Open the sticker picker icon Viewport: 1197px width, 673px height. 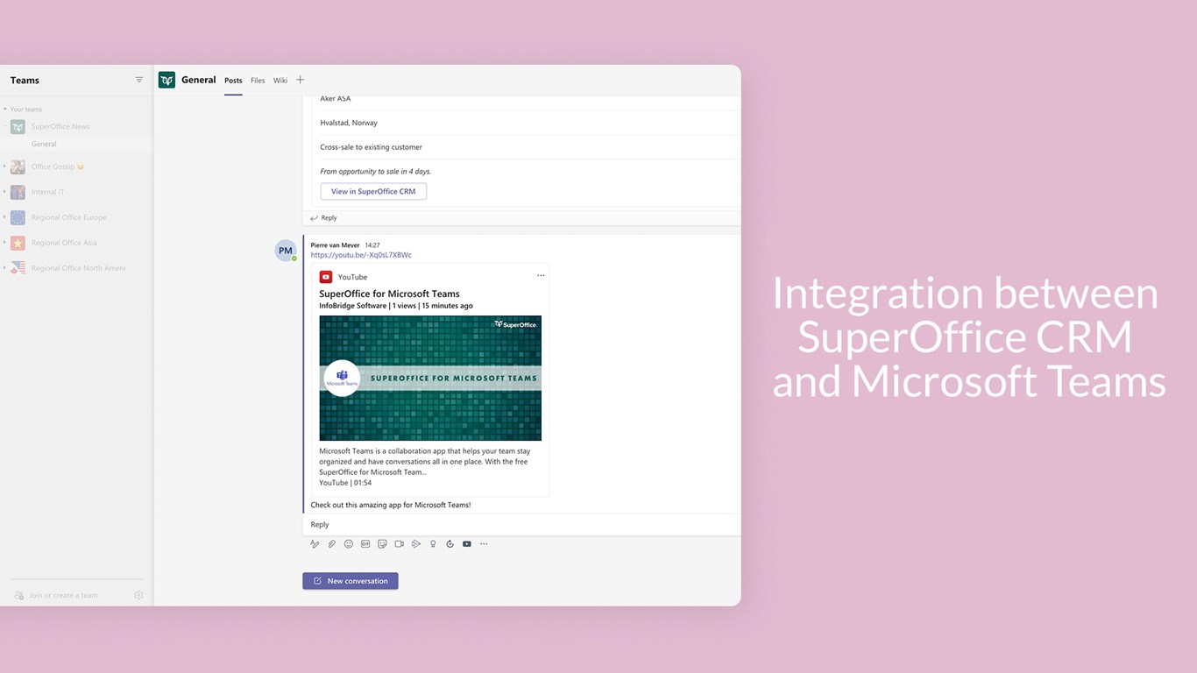(382, 544)
